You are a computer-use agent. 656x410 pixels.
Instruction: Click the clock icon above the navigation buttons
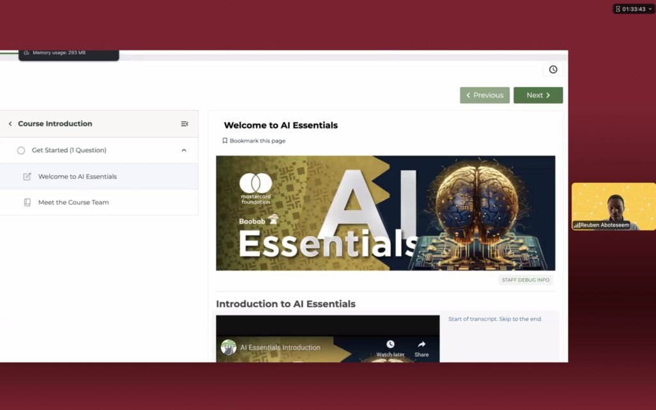click(x=553, y=70)
